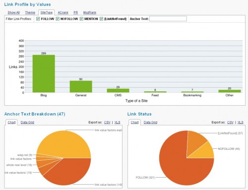Toggle the MENTION filter checkbox
The image size is (248, 190).
point(81,19)
